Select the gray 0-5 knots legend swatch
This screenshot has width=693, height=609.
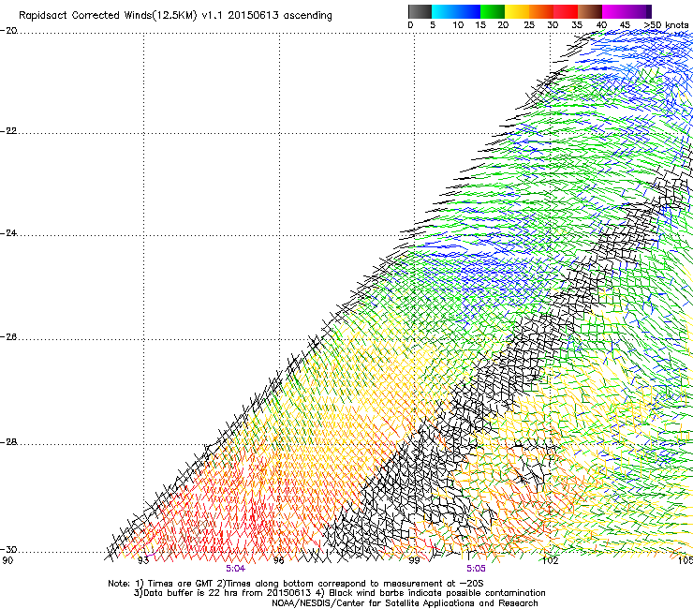pyautogui.click(x=420, y=11)
